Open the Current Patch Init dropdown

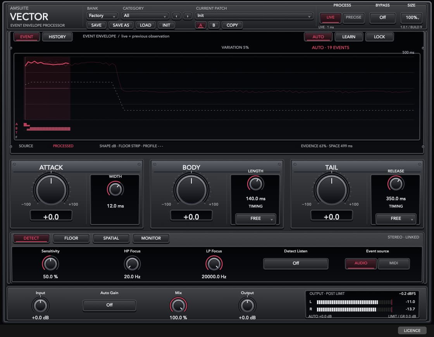point(254,16)
